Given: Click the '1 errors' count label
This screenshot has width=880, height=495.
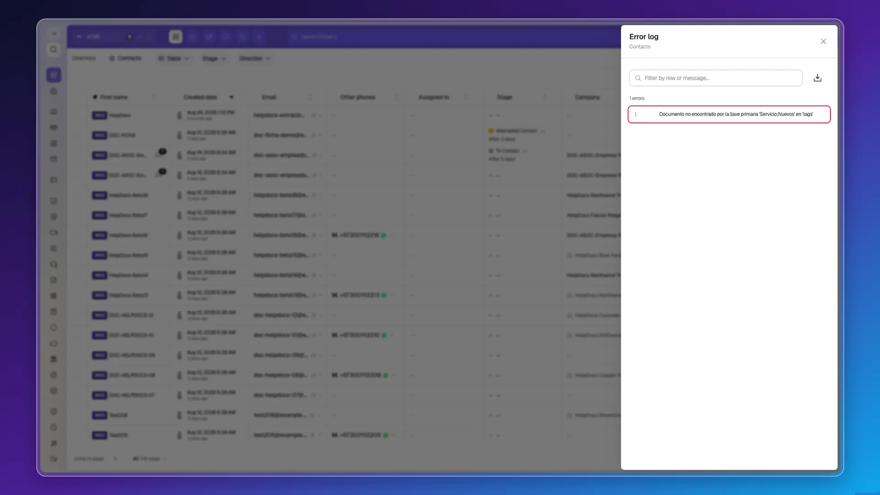Looking at the screenshot, I should pos(637,99).
